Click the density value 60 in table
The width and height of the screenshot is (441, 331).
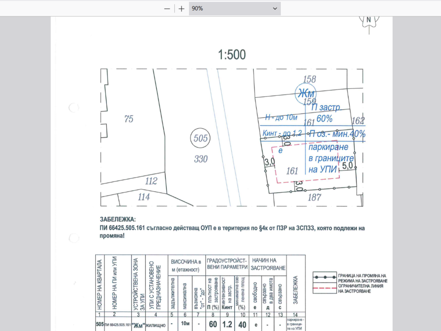pyautogui.click(x=213, y=325)
